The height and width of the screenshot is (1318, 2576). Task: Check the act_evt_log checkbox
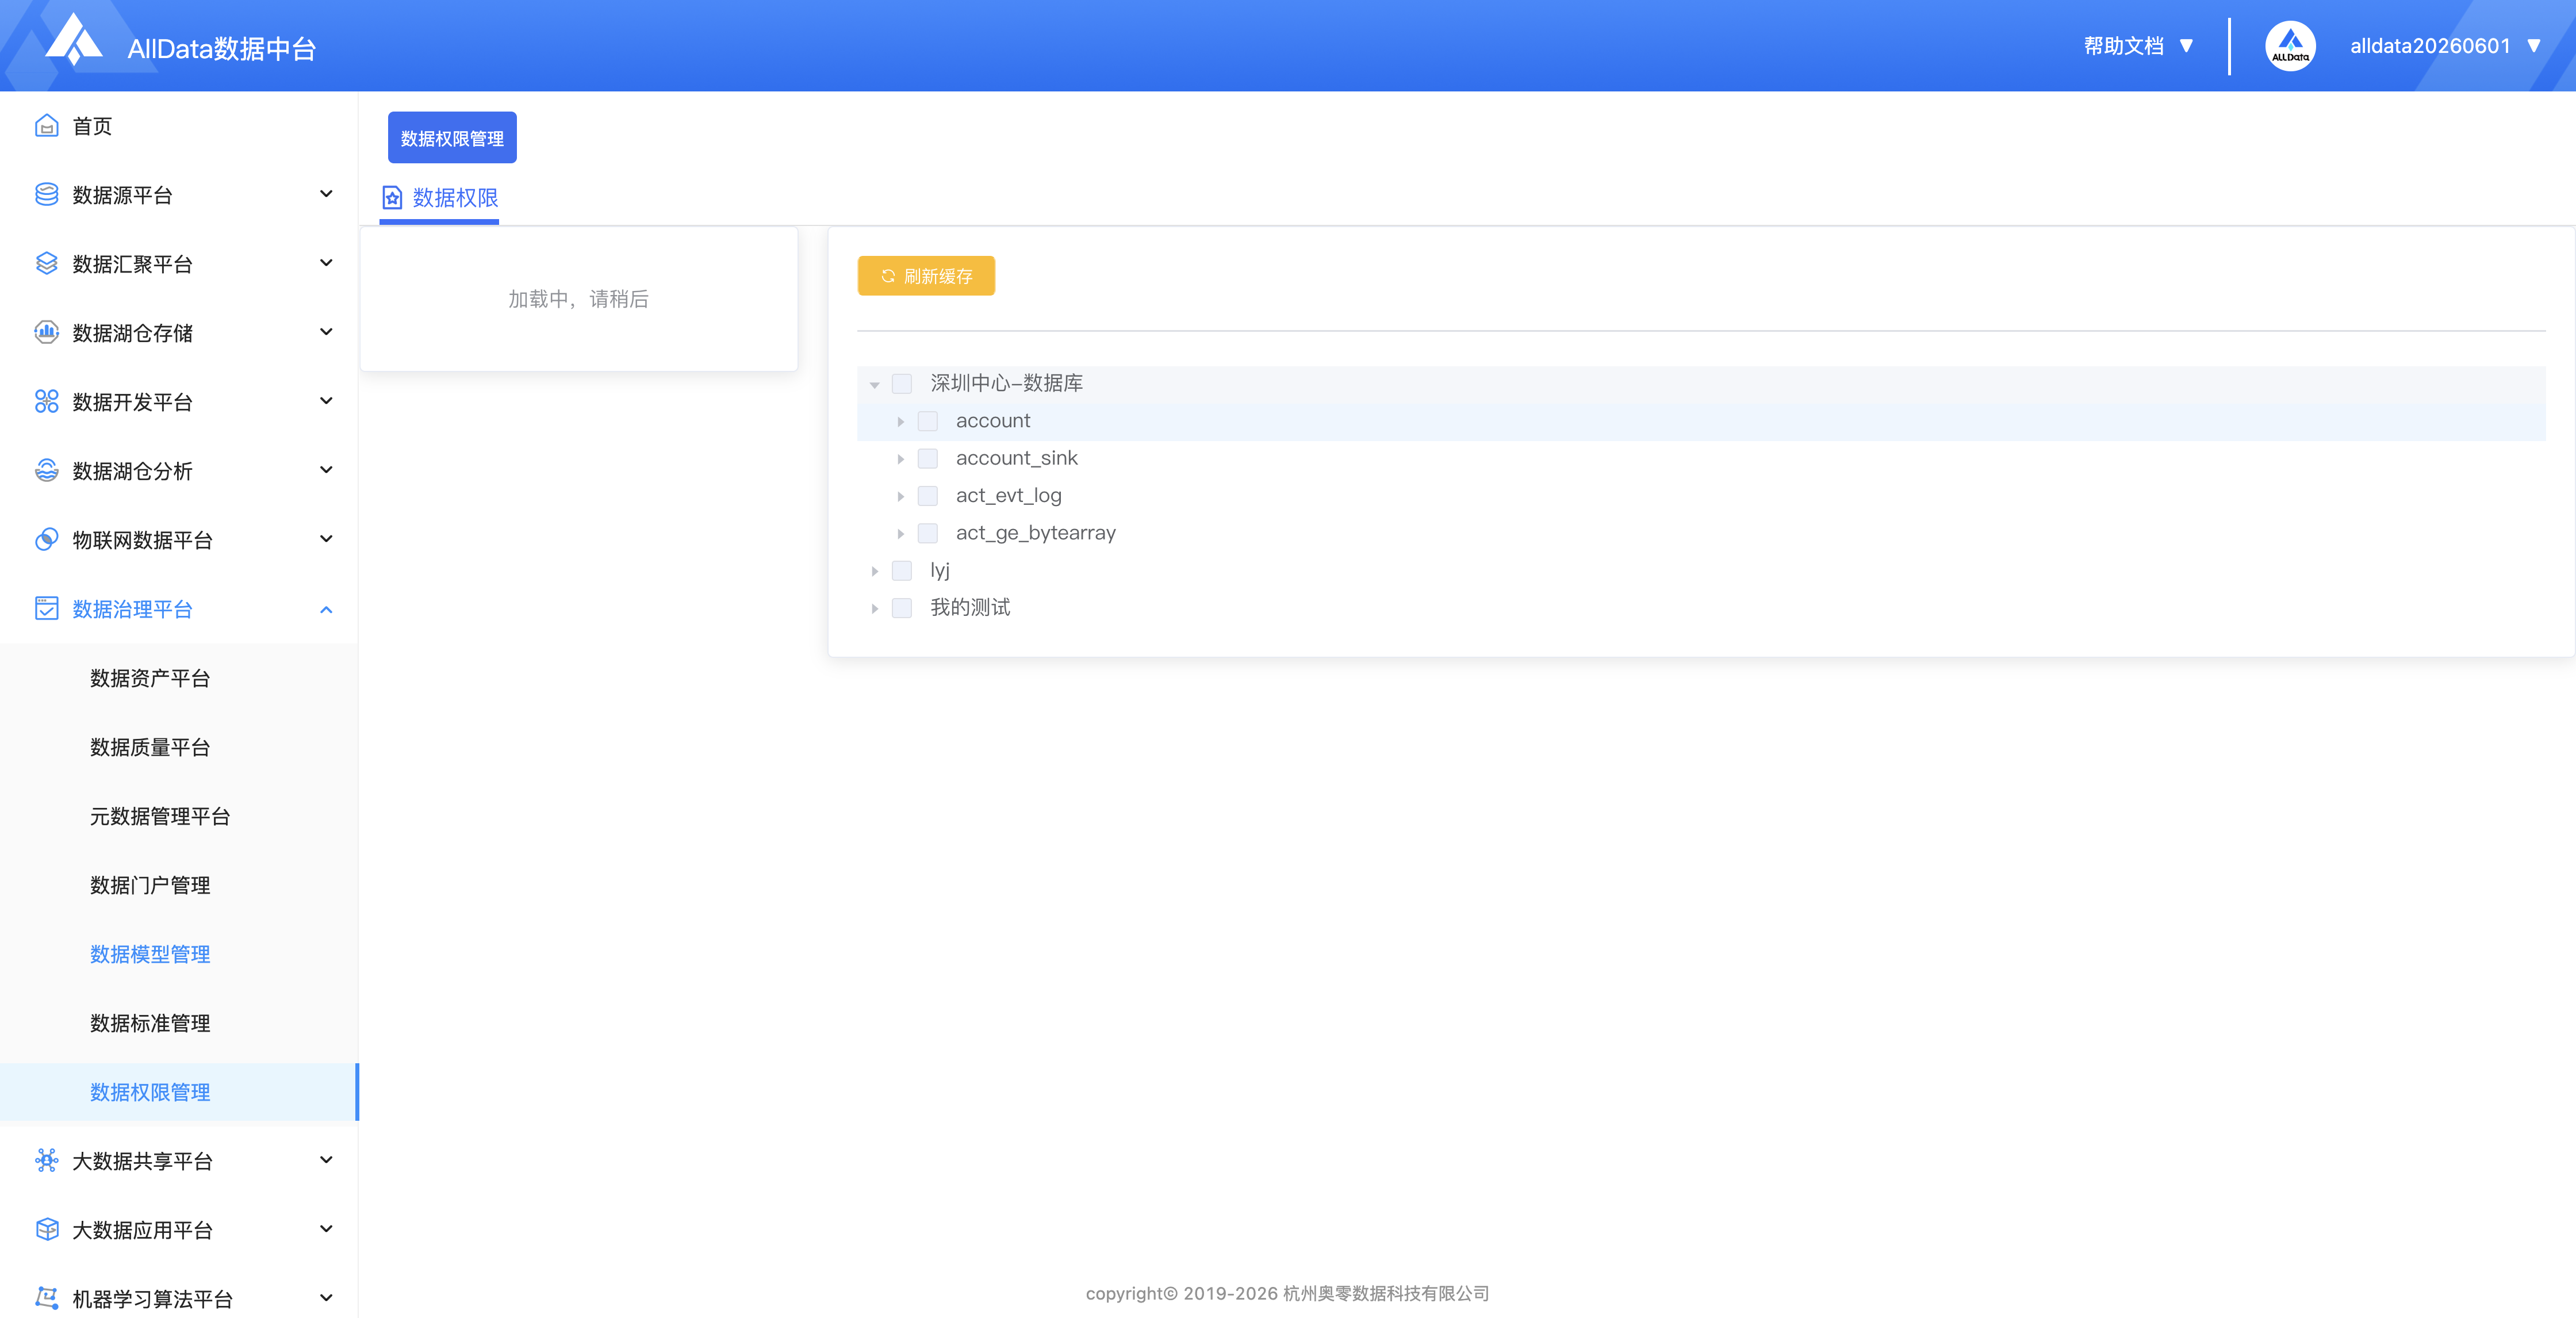928,496
